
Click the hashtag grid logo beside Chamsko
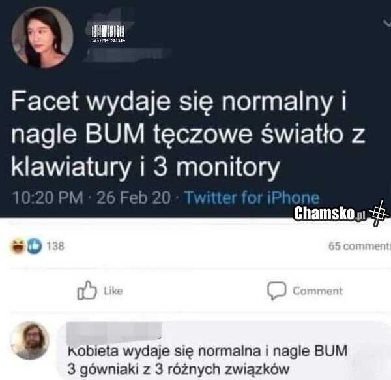[x=379, y=213]
